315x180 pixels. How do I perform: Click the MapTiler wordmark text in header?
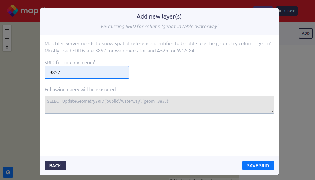[x=30, y=11]
